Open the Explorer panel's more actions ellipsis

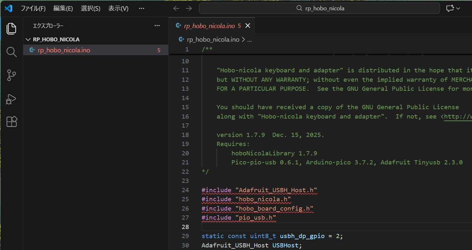click(157, 26)
